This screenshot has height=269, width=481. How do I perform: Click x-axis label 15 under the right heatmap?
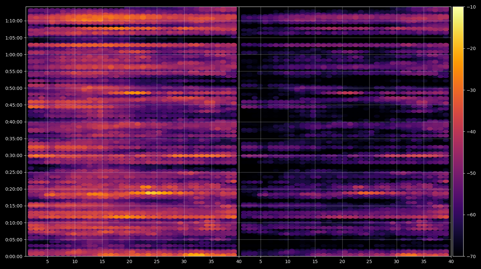coord(315,262)
